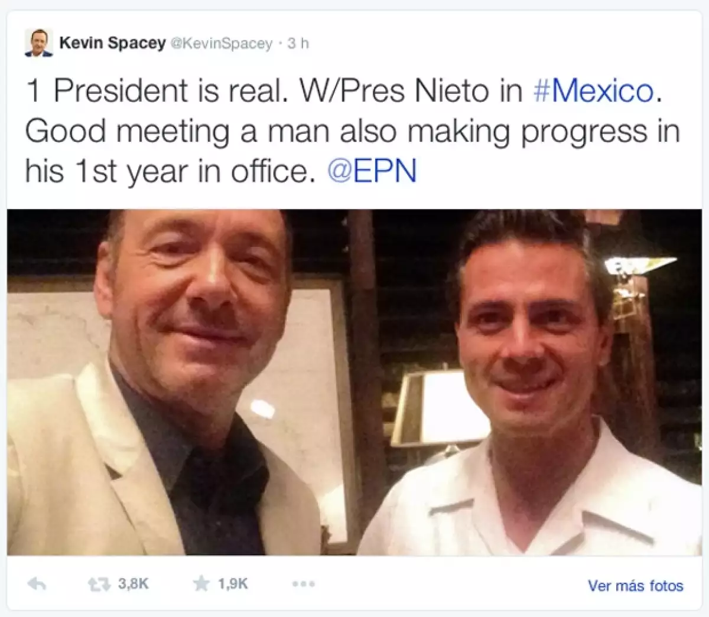Favorite the tweet with the star icon
Viewport: 709px width, 617px height.
click(201, 584)
